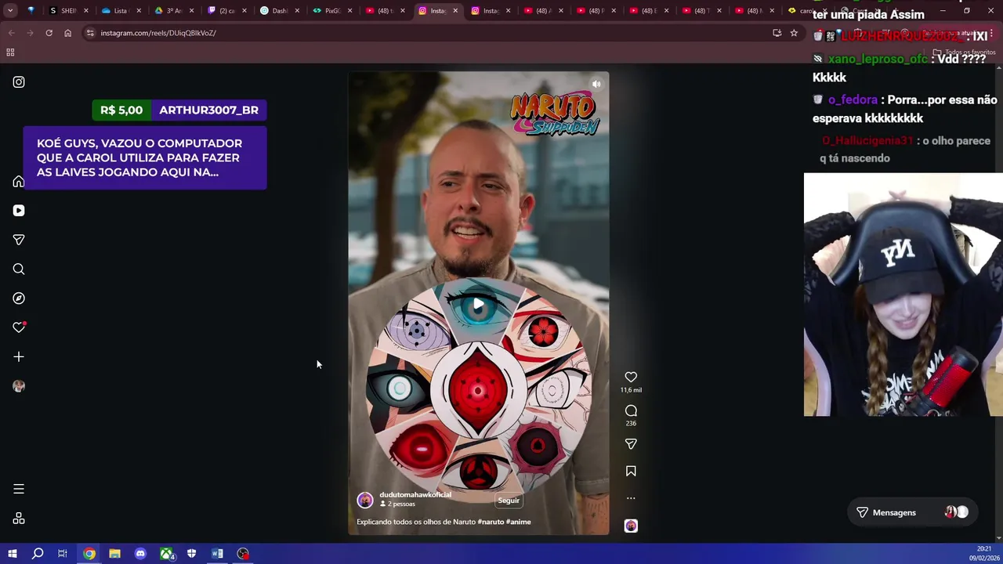Go forward in the browser
The height and width of the screenshot is (564, 1003).
30,33
